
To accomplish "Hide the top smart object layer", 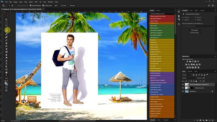I will pos(183,84).
